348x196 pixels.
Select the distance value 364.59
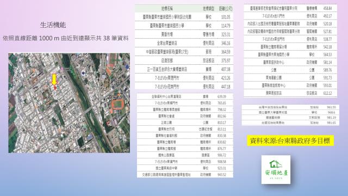click(226, 52)
